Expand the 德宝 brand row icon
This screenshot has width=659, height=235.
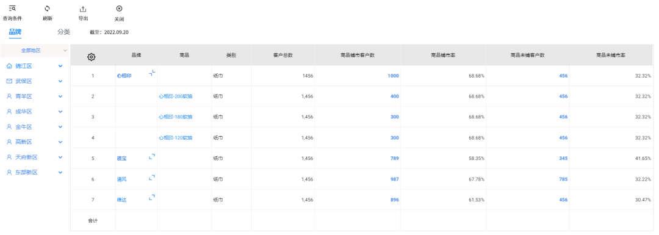(x=152, y=156)
